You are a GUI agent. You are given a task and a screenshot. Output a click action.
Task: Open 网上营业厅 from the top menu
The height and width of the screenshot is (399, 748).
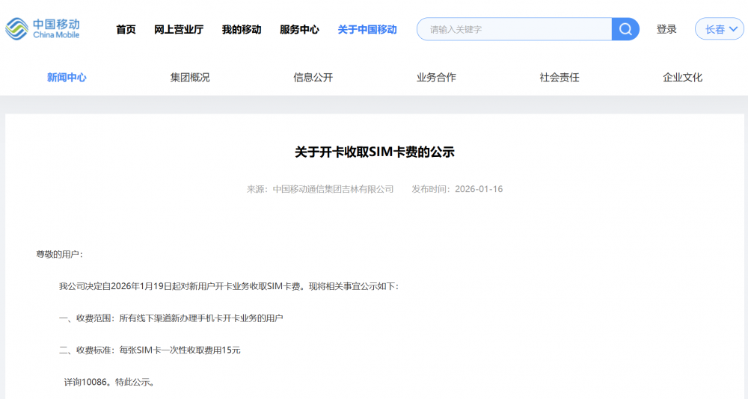179,30
